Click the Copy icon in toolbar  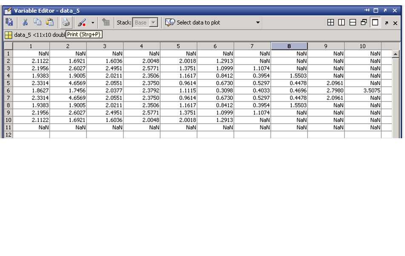pyautogui.click(x=37, y=23)
